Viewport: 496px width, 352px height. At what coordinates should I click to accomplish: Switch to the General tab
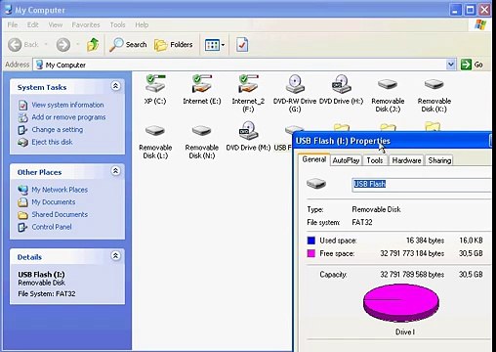[x=314, y=159]
